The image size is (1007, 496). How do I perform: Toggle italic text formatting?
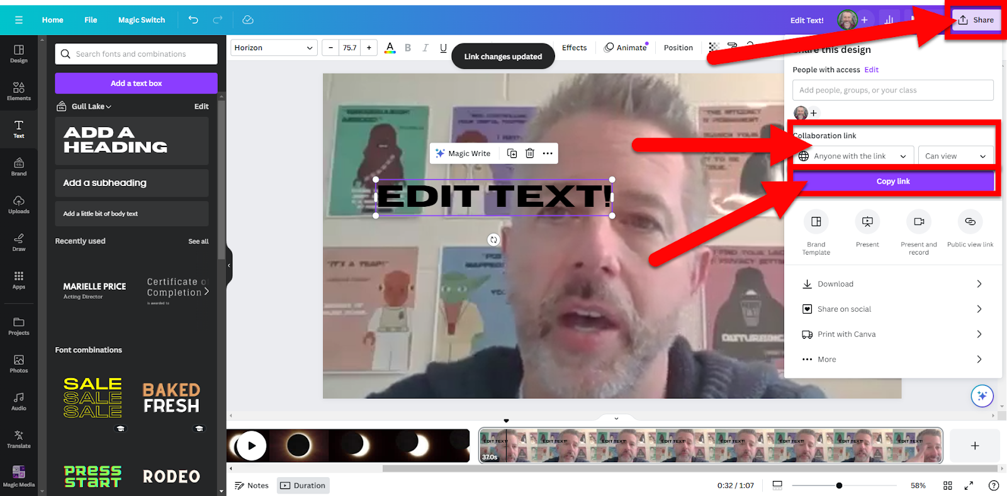(x=425, y=48)
